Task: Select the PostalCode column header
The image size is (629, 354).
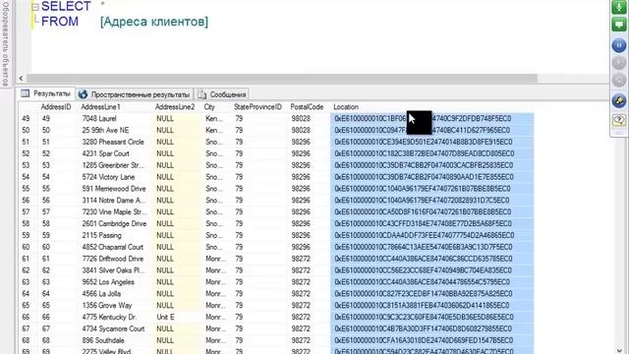Action: (x=307, y=107)
